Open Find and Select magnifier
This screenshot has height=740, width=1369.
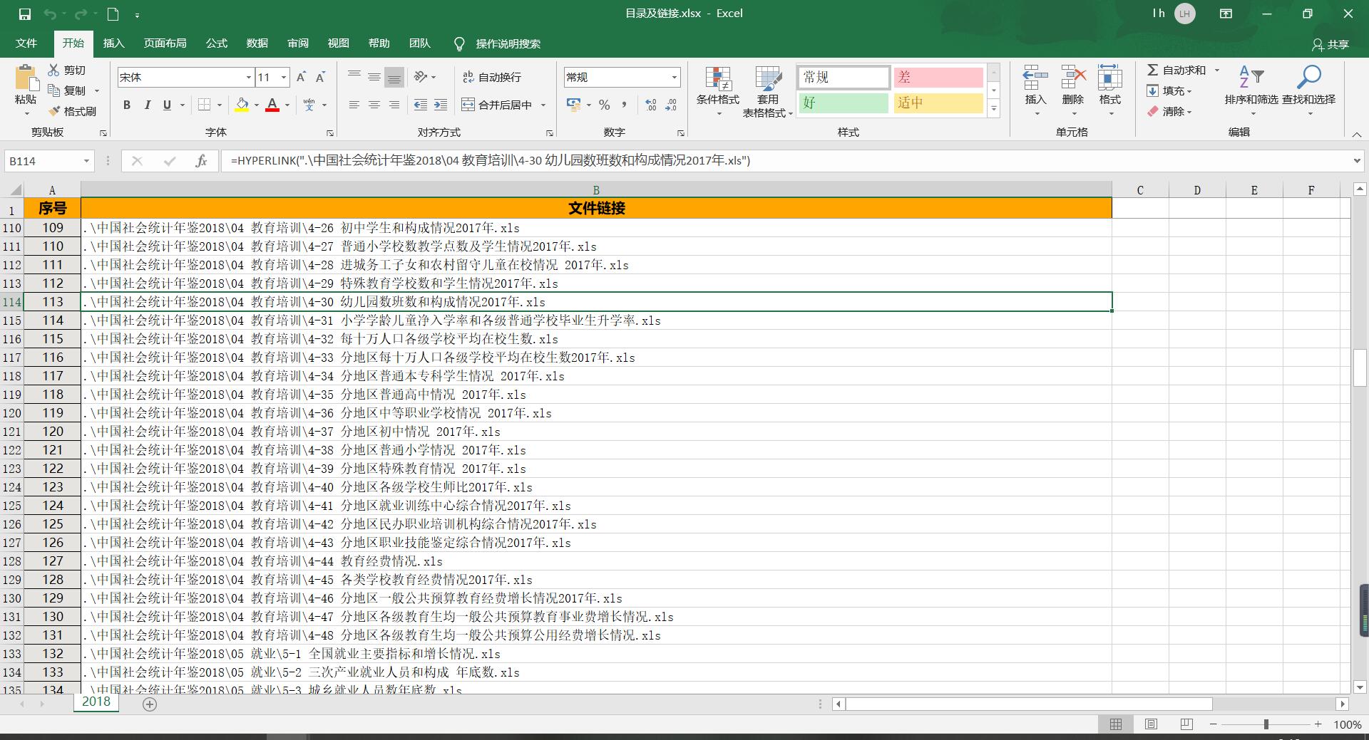1308,78
